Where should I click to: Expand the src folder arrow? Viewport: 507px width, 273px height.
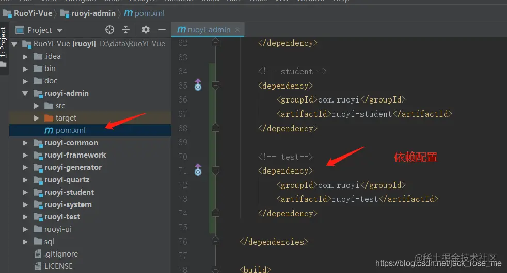37,106
